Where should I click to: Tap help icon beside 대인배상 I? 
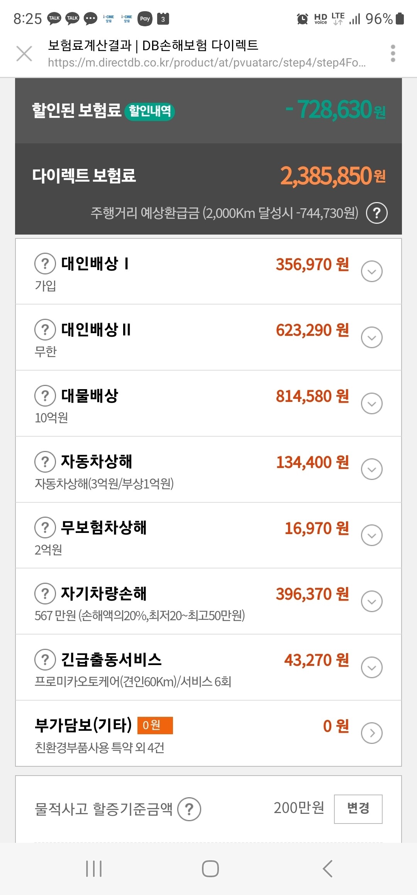[45, 264]
